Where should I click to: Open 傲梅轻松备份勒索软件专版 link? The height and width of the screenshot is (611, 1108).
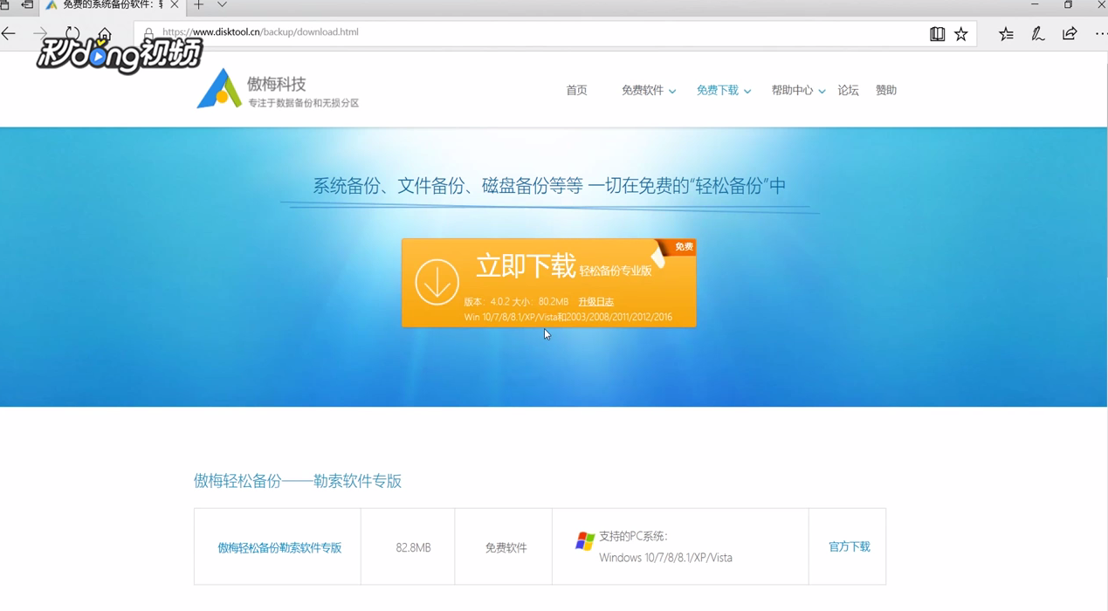click(279, 548)
